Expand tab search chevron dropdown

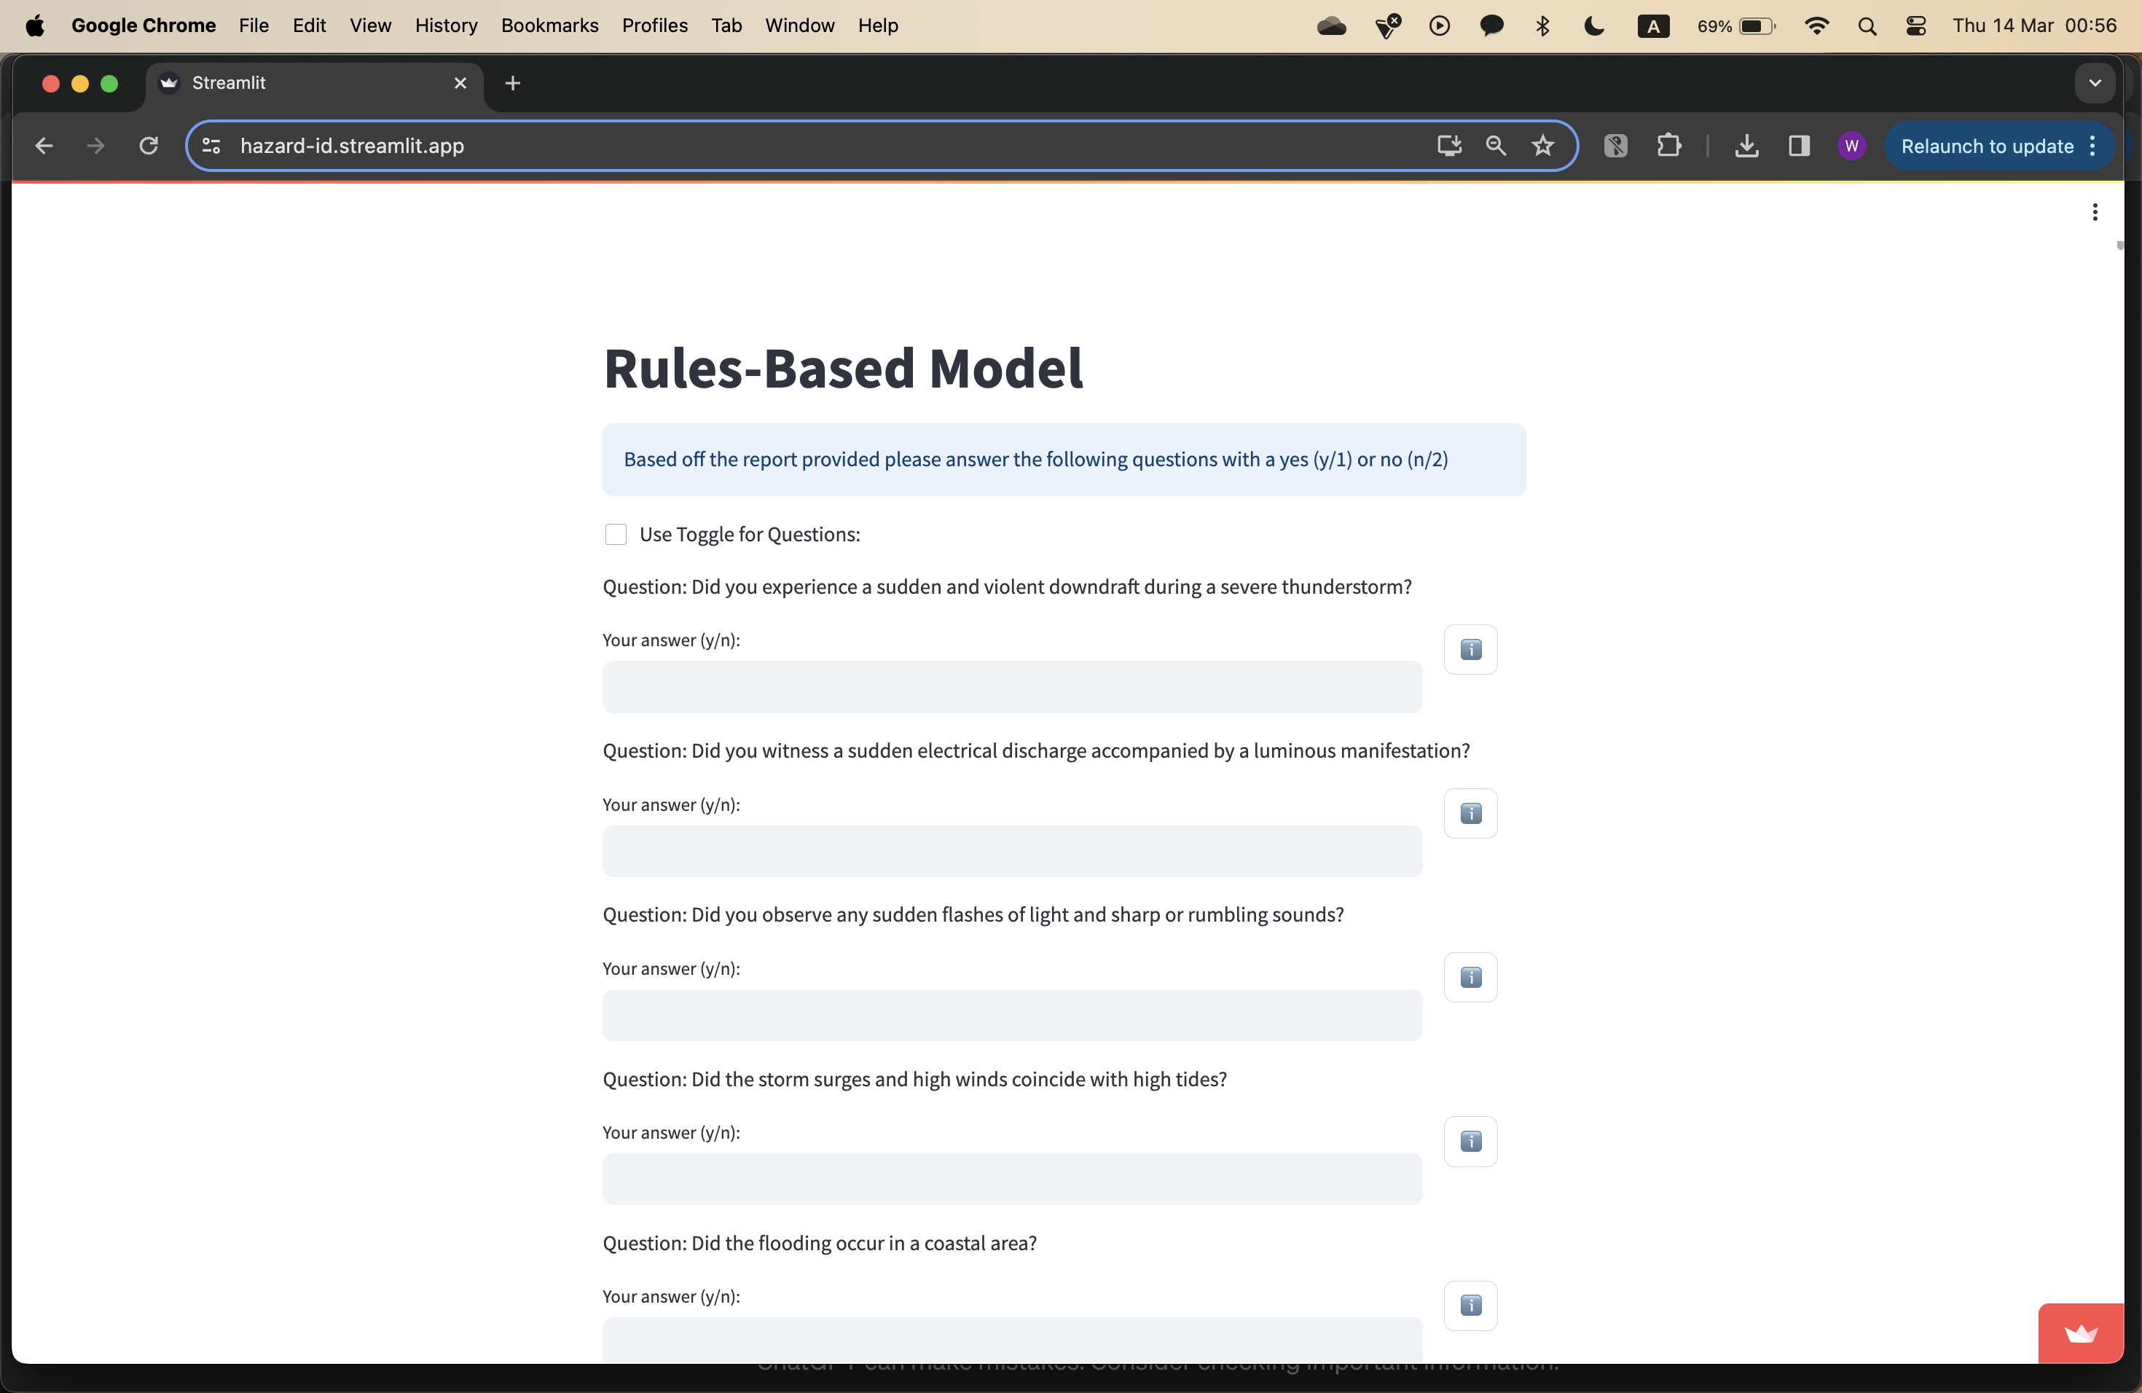tap(2095, 83)
